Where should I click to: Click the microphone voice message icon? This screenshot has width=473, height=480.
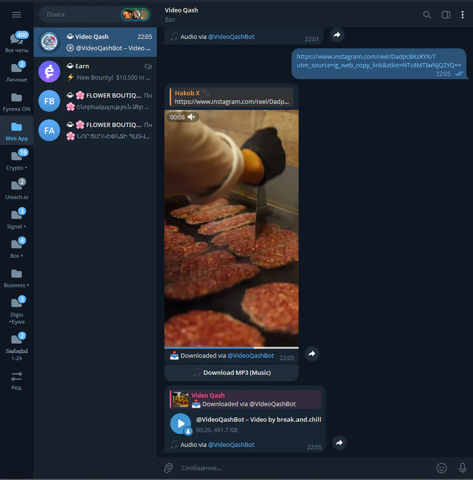[x=462, y=468]
